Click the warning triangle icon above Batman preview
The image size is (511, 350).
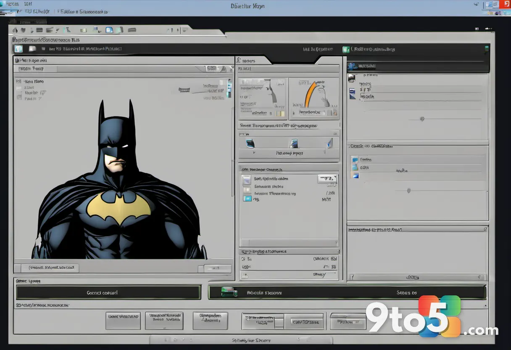click(x=224, y=69)
